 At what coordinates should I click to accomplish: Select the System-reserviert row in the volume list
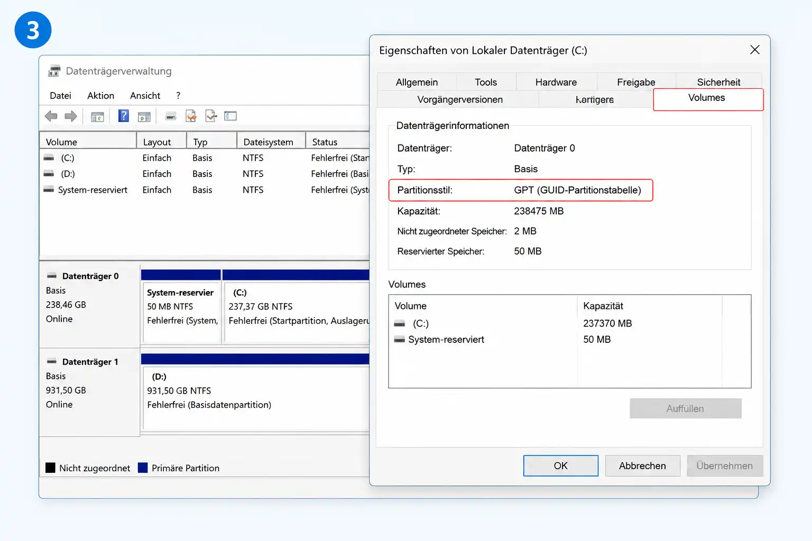pos(205,189)
